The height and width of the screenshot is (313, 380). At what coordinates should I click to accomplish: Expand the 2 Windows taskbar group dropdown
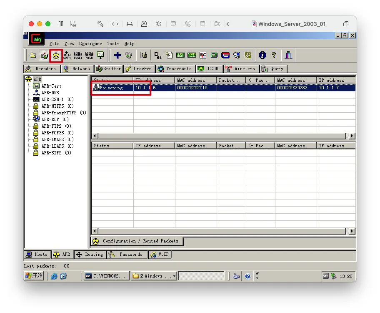pos(174,276)
